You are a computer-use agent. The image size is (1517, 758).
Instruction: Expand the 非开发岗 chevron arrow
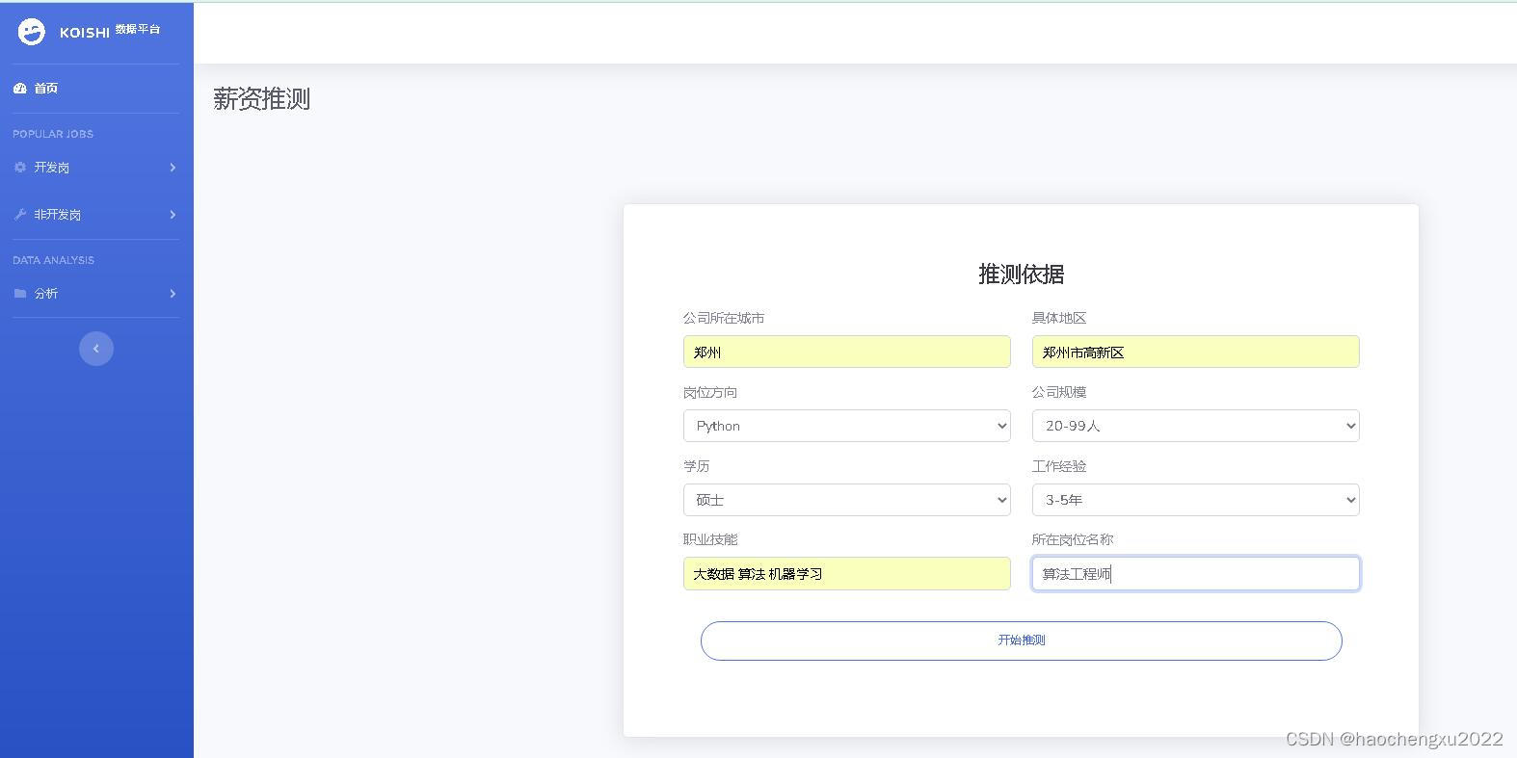coord(173,214)
